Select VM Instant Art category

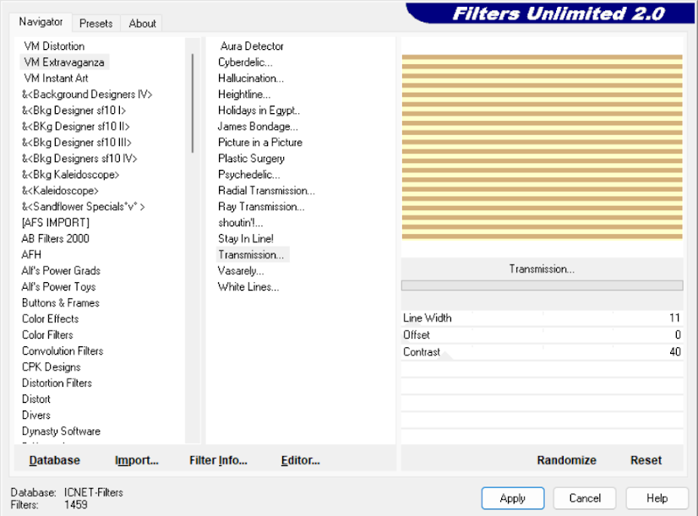[56, 79]
